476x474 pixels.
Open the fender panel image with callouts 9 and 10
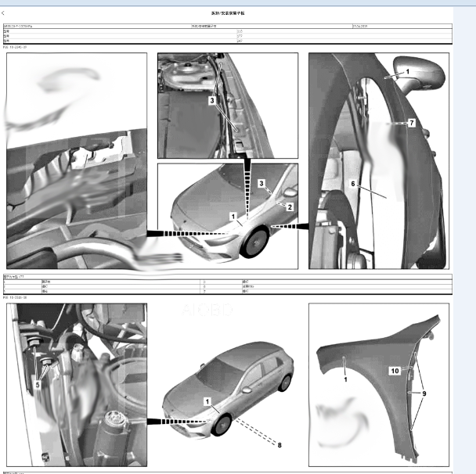(379, 385)
